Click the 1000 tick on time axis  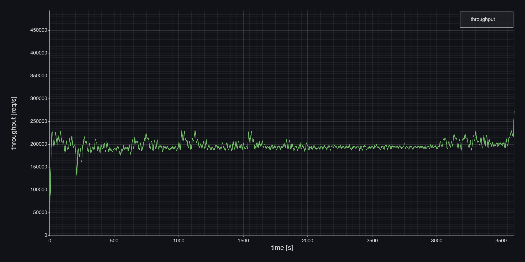point(179,241)
